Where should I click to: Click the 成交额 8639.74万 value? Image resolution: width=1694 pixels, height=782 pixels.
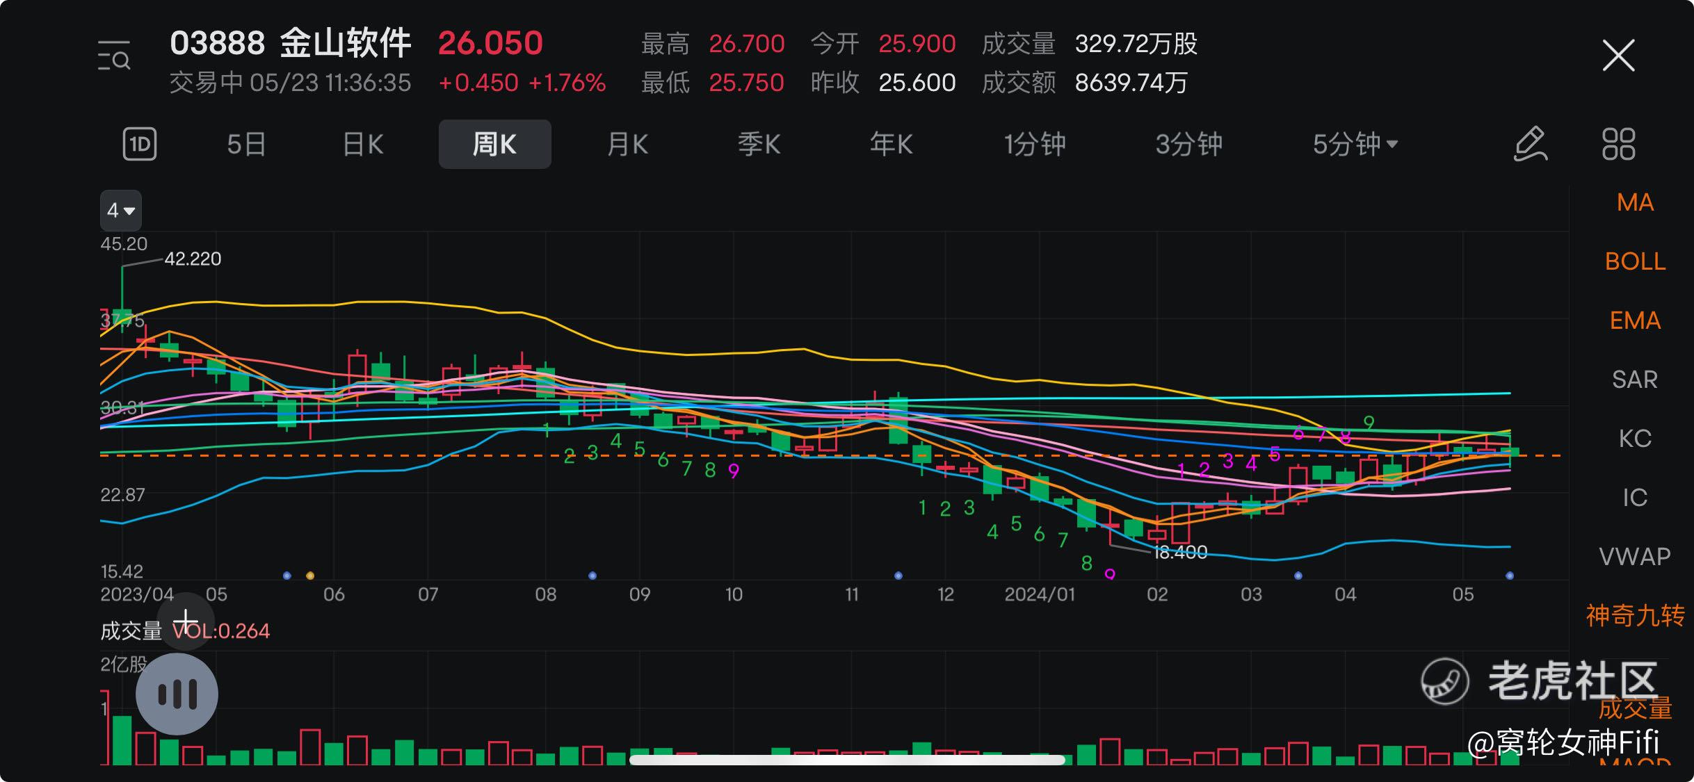coord(1131,83)
